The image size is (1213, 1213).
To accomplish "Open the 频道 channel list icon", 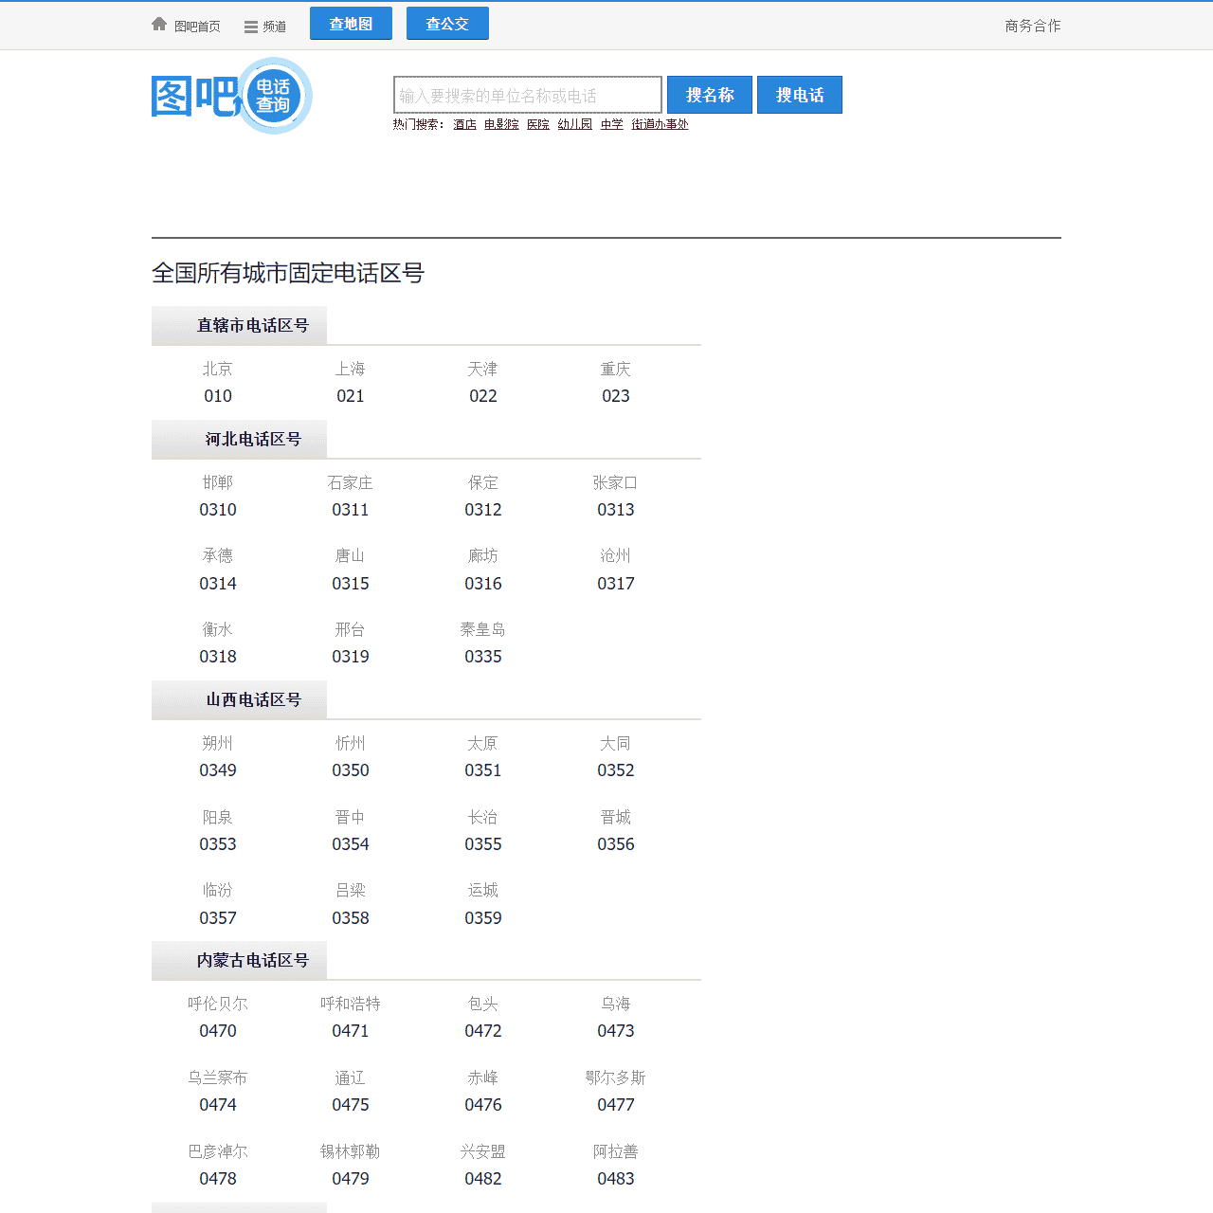I will tap(249, 26).
